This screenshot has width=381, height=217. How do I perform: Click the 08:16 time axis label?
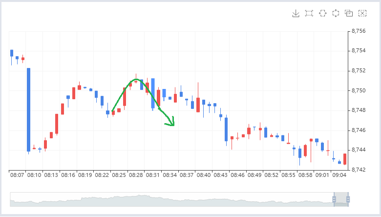coord(68,175)
